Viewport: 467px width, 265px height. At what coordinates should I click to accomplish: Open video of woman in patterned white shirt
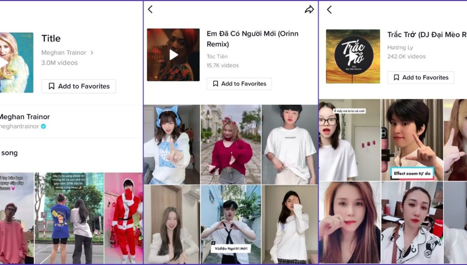(412, 223)
